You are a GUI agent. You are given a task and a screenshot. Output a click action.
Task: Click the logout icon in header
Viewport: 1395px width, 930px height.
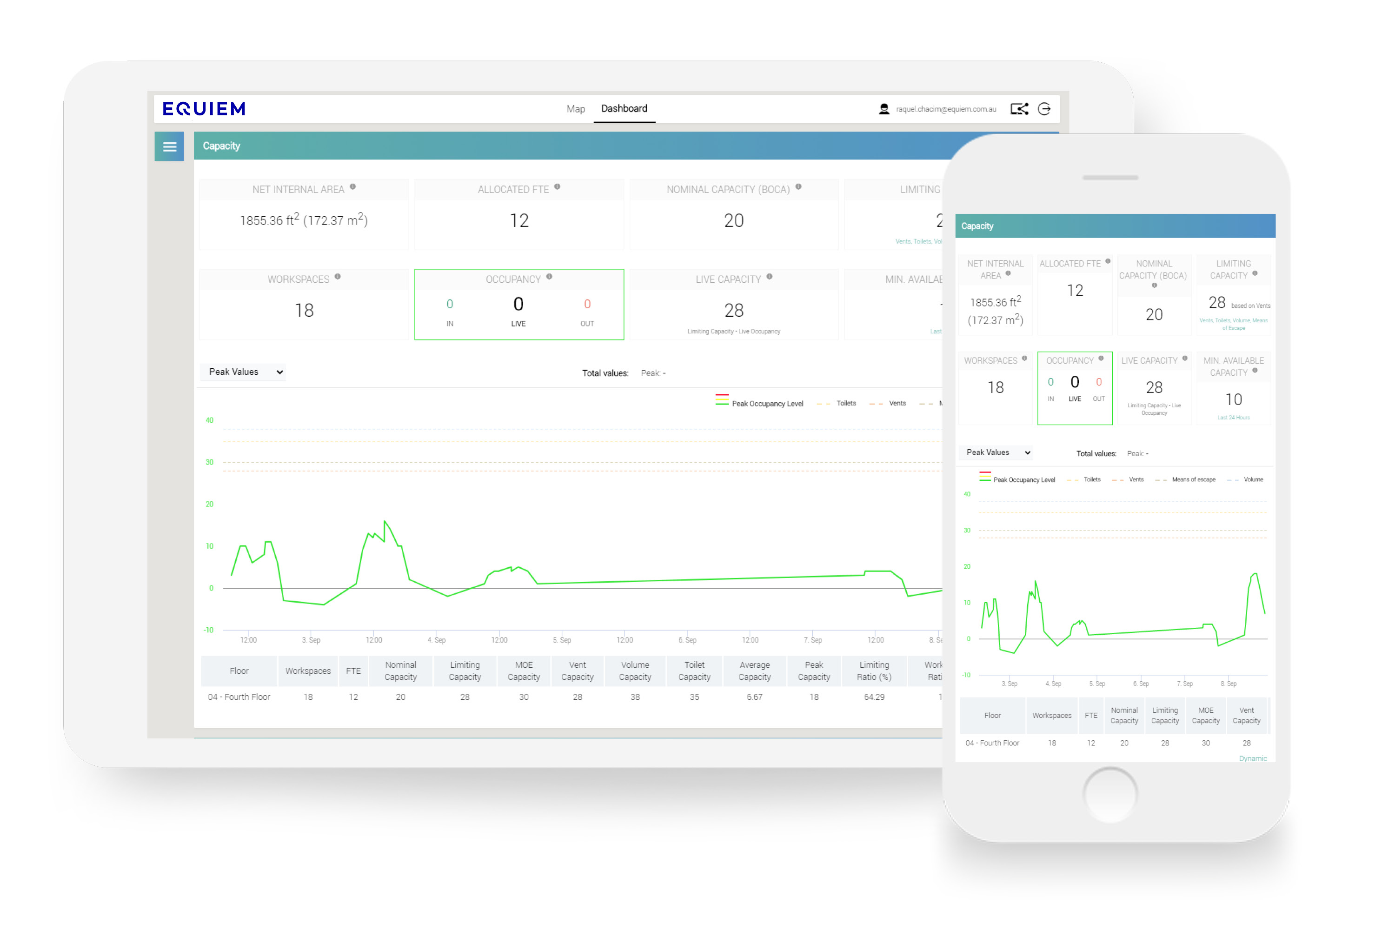click(1044, 109)
